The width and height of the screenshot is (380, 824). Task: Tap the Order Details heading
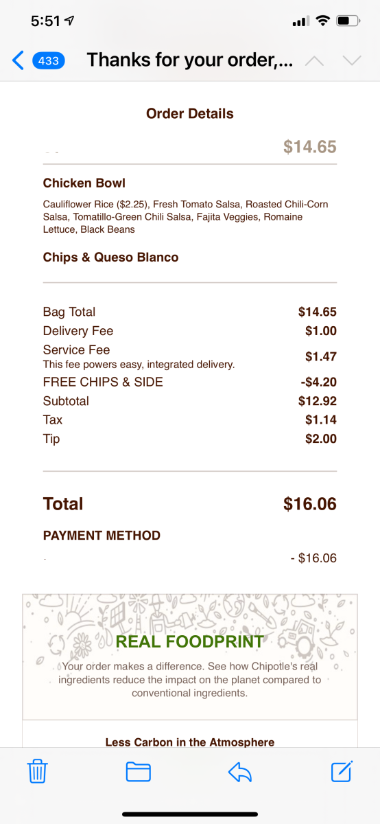coord(190,114)
